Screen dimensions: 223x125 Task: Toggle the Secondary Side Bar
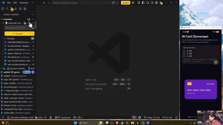[152, 3]
